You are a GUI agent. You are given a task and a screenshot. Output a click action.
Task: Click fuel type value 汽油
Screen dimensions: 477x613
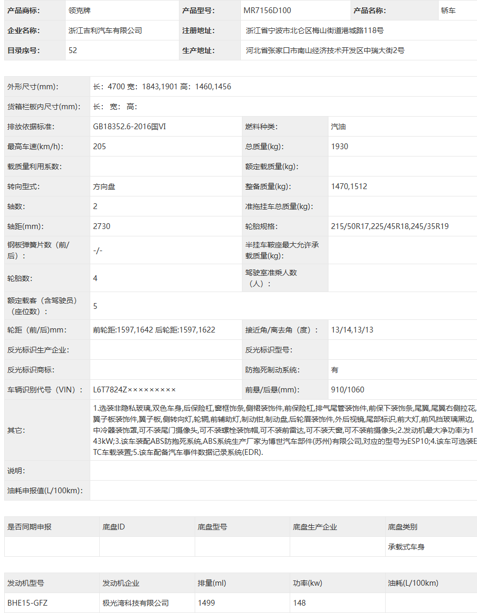338,127
